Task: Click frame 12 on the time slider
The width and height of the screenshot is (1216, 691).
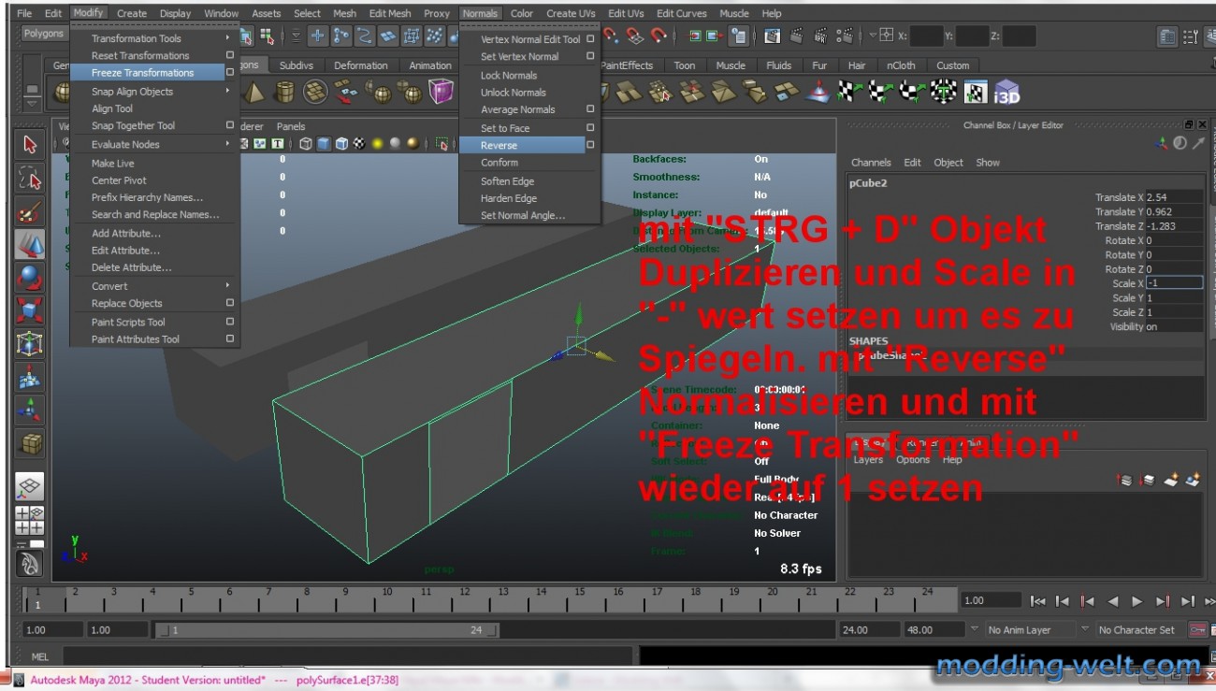Action: pos(464,598)
